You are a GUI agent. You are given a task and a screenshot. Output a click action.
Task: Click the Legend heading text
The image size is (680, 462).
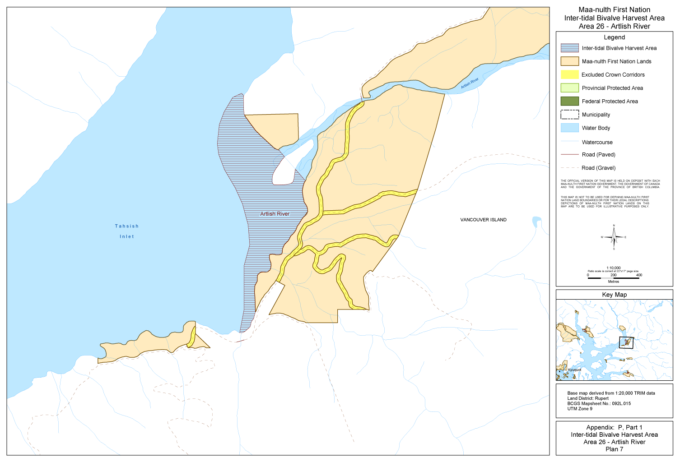614,37
